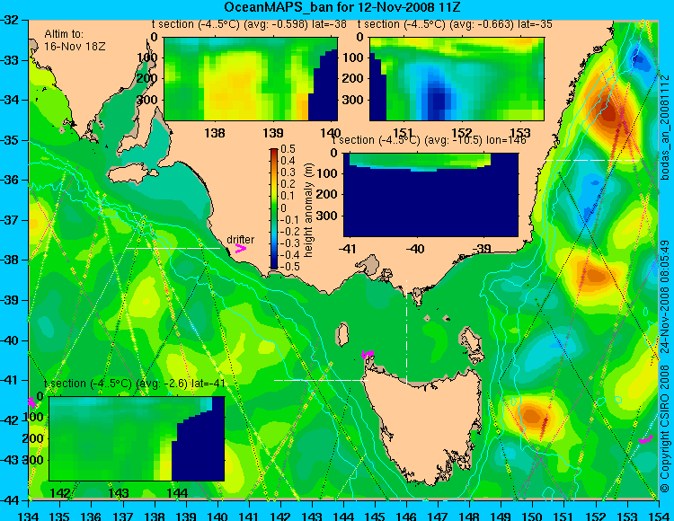The image size is (674, 521).
Task: Click longitude label '146' on bottom axis
Action: click(x=406, y=516)
